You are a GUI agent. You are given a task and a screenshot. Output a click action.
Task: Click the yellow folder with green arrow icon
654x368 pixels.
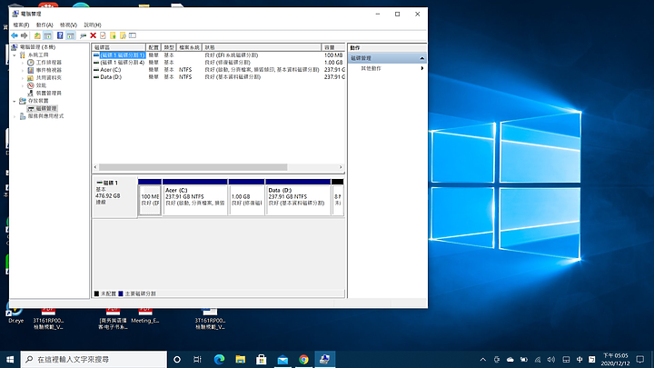click(x=113, y=35)
